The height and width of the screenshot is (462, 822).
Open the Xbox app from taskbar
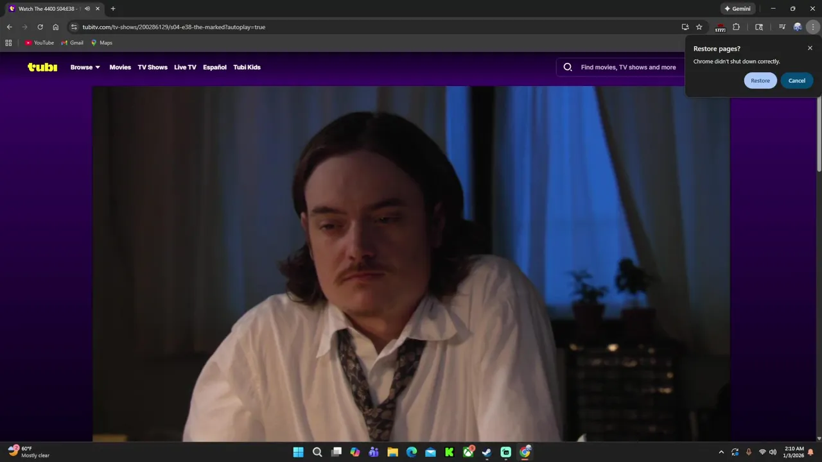468,452
